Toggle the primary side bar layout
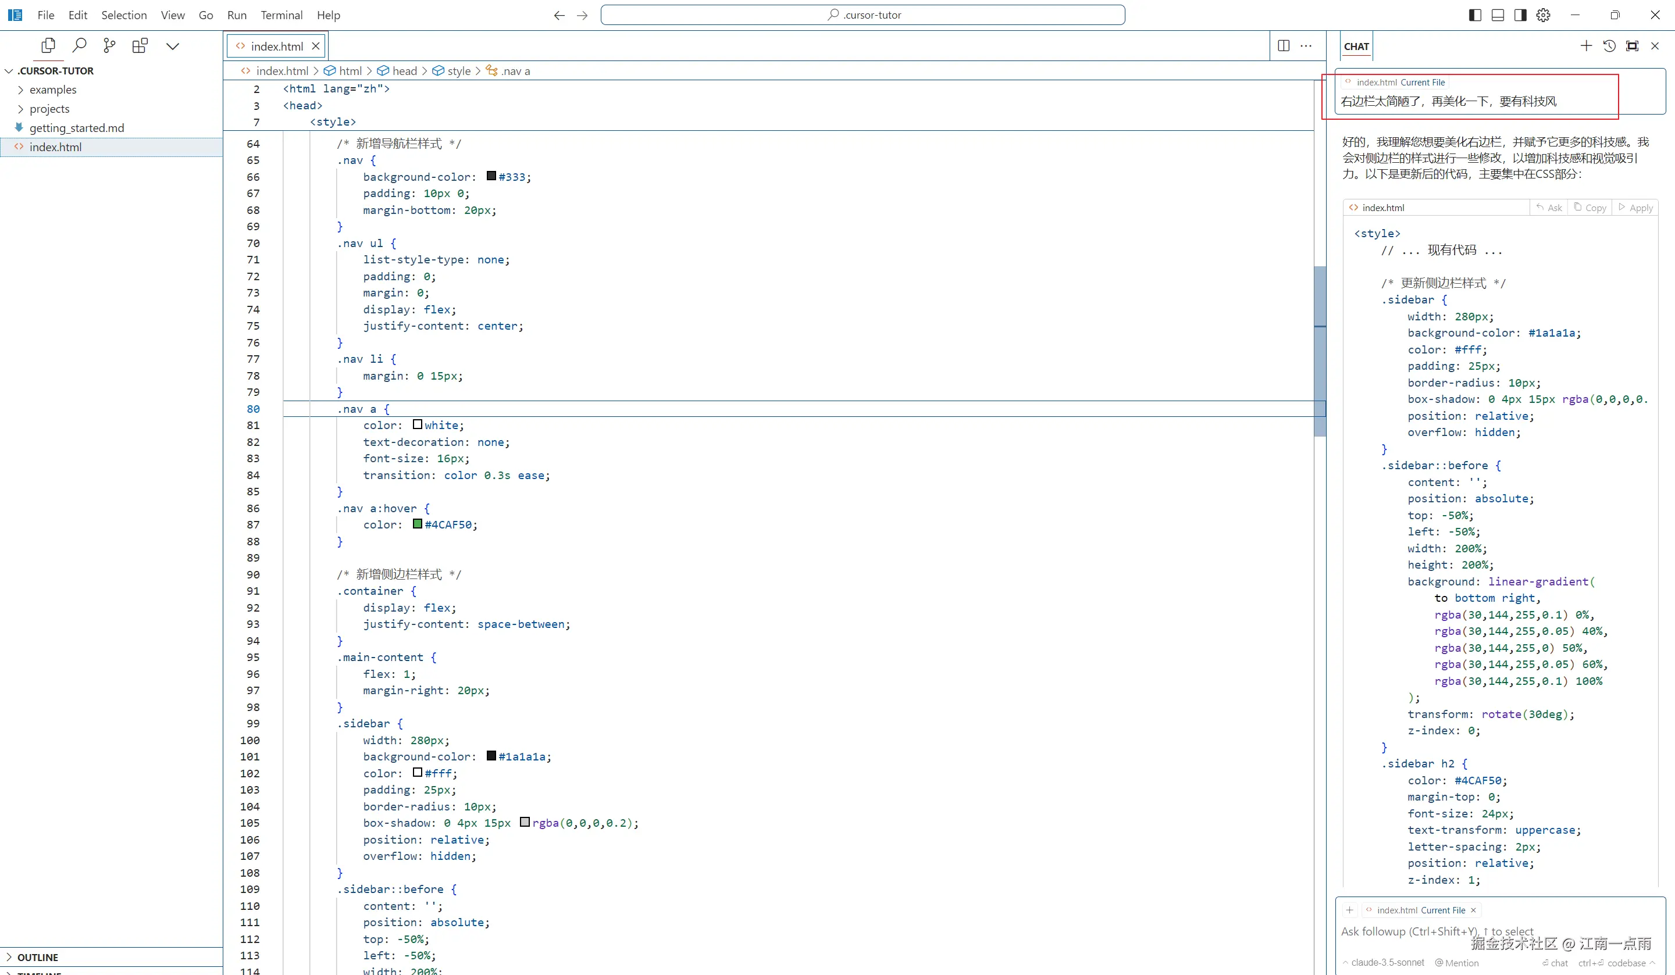The width and height of the screenshot is (1675, 975). tap(1475, 15)
